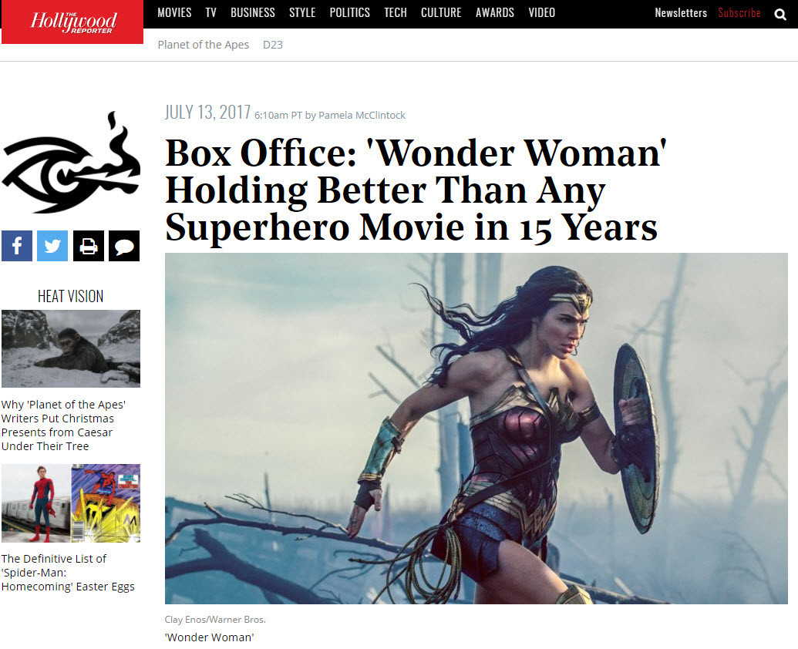This screenshot has height=649, width=798.
Task: Go to the Business section
Action: (252, 12)
